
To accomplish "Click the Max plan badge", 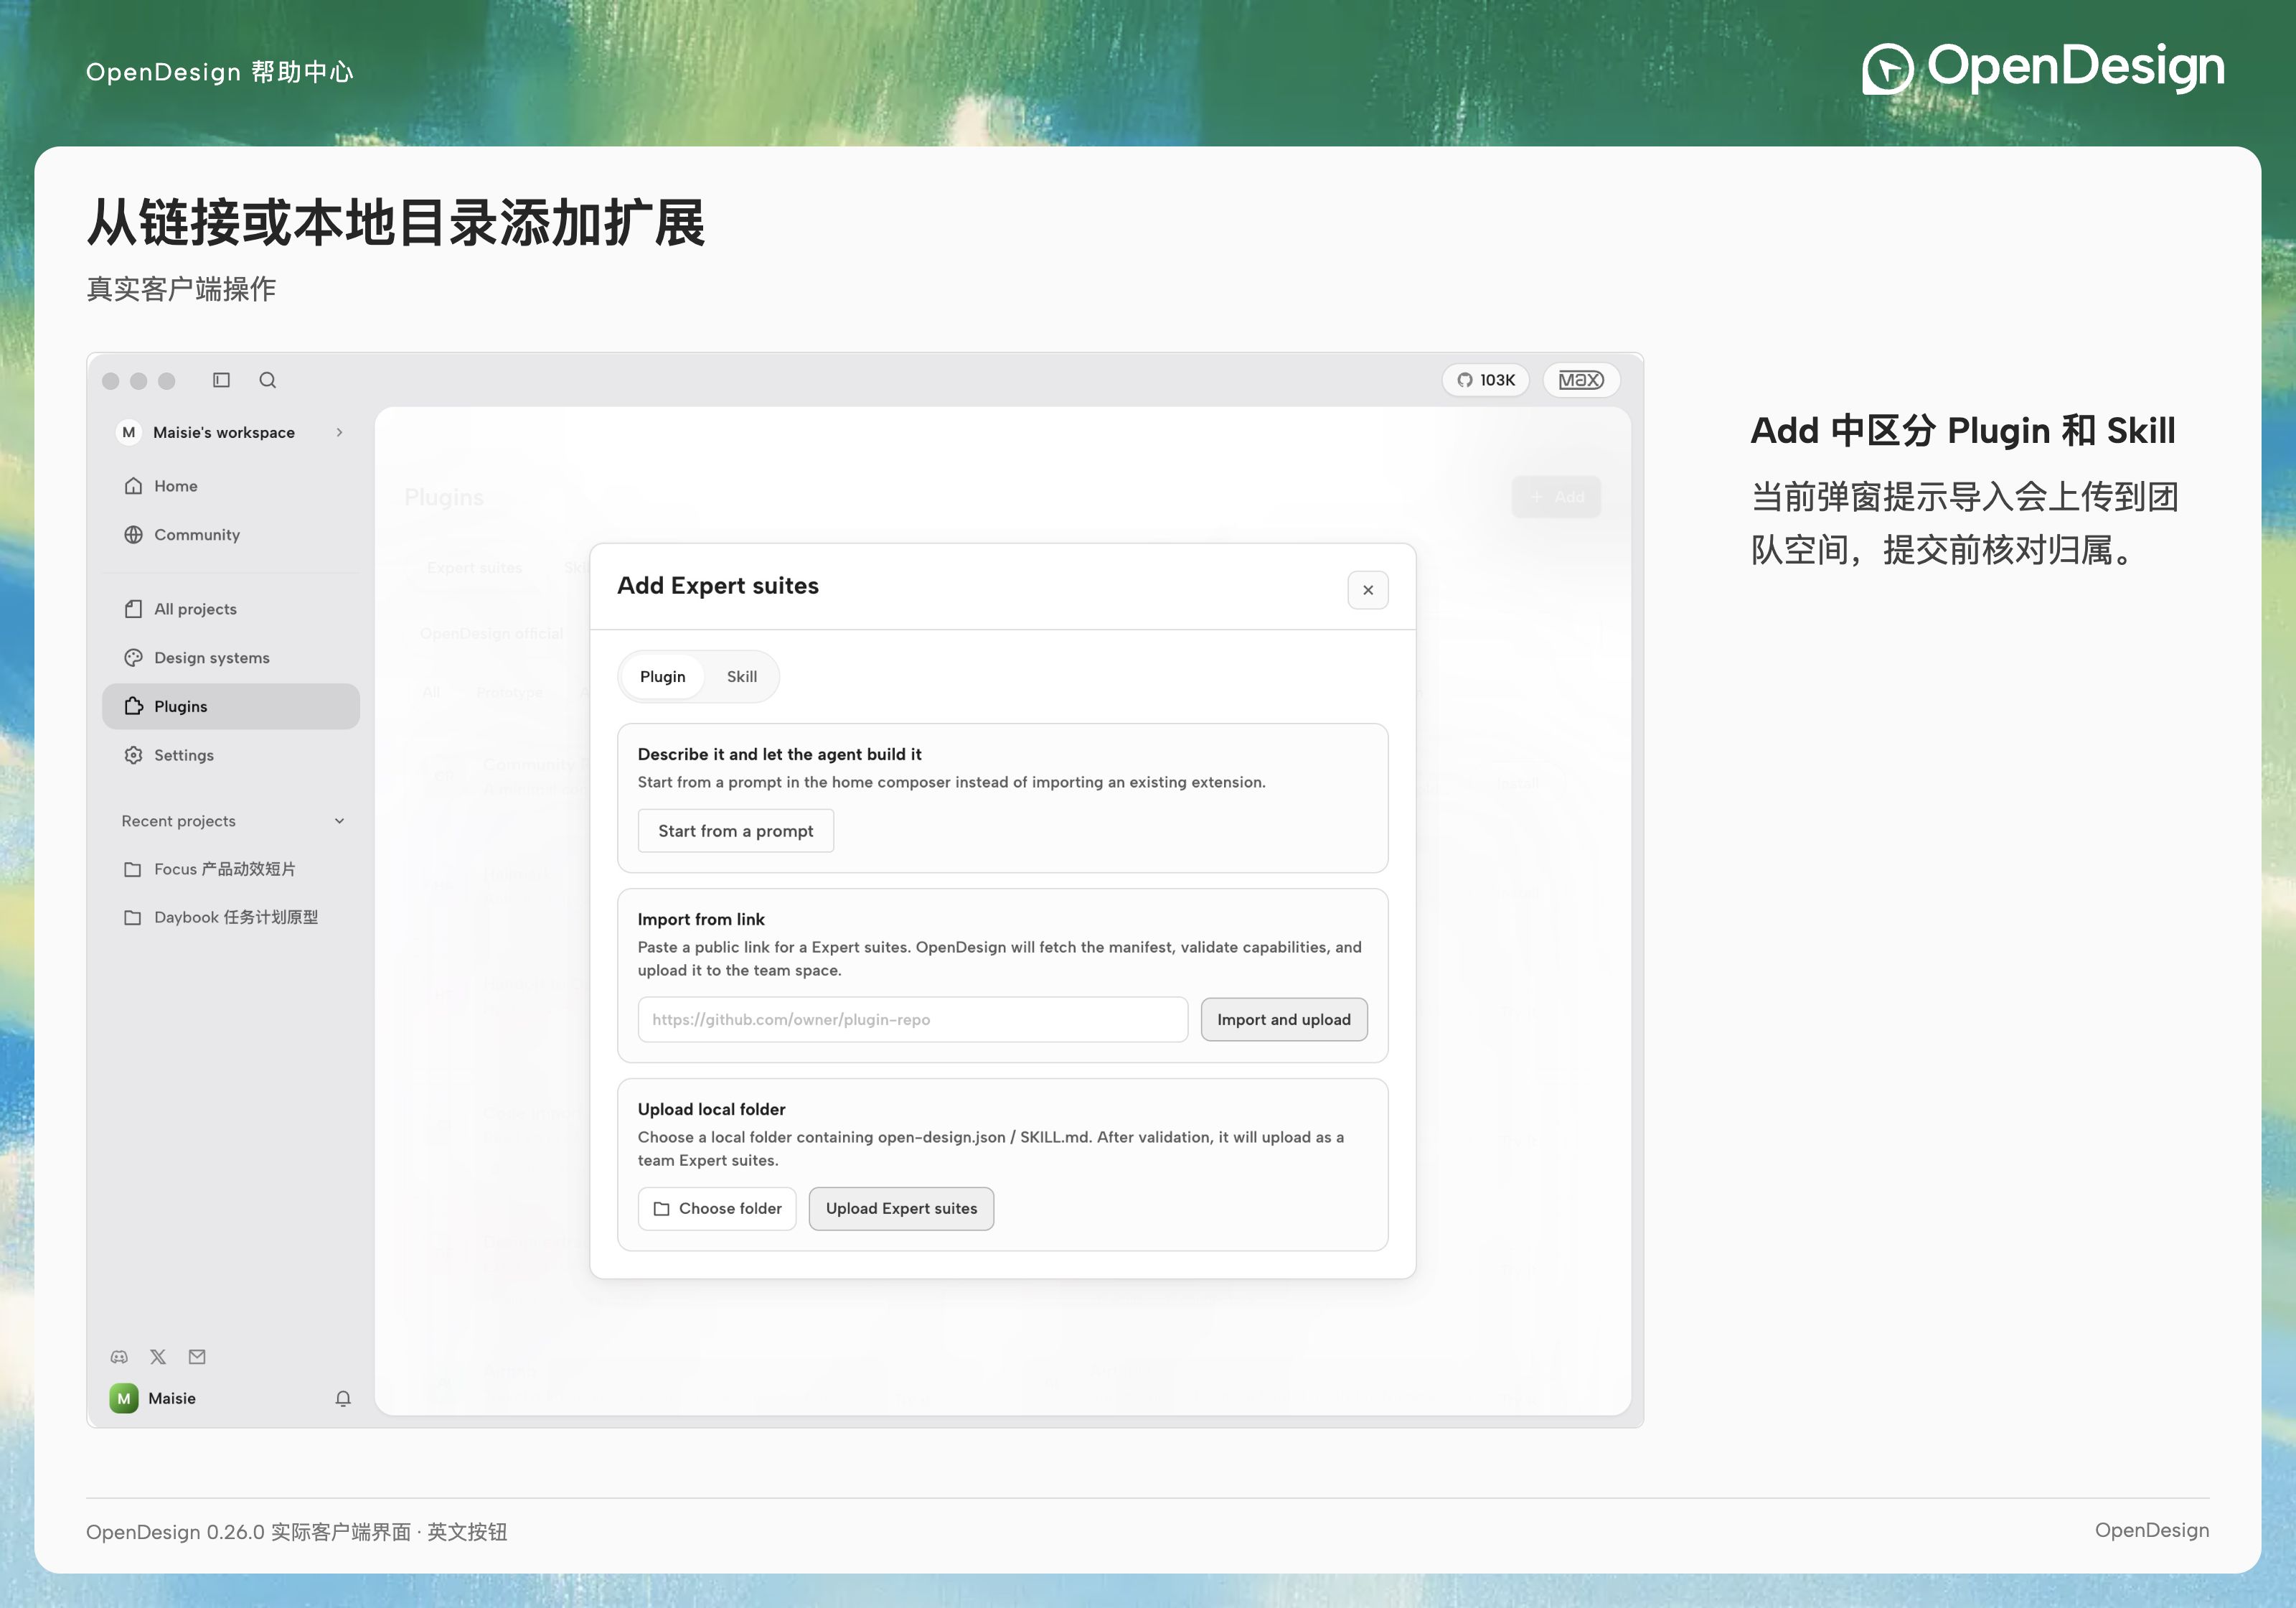I will coord(1581,380).
